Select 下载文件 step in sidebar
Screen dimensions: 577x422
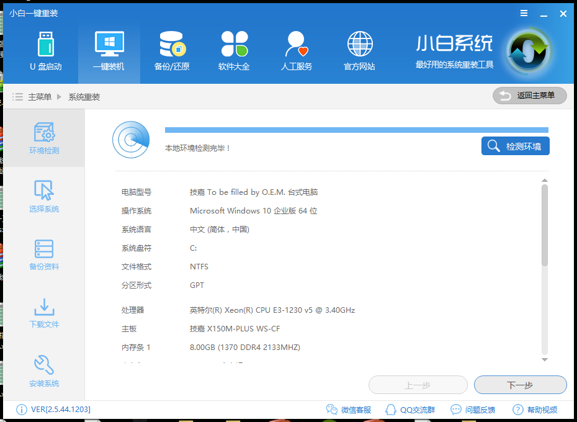click(x=44, y=313)
